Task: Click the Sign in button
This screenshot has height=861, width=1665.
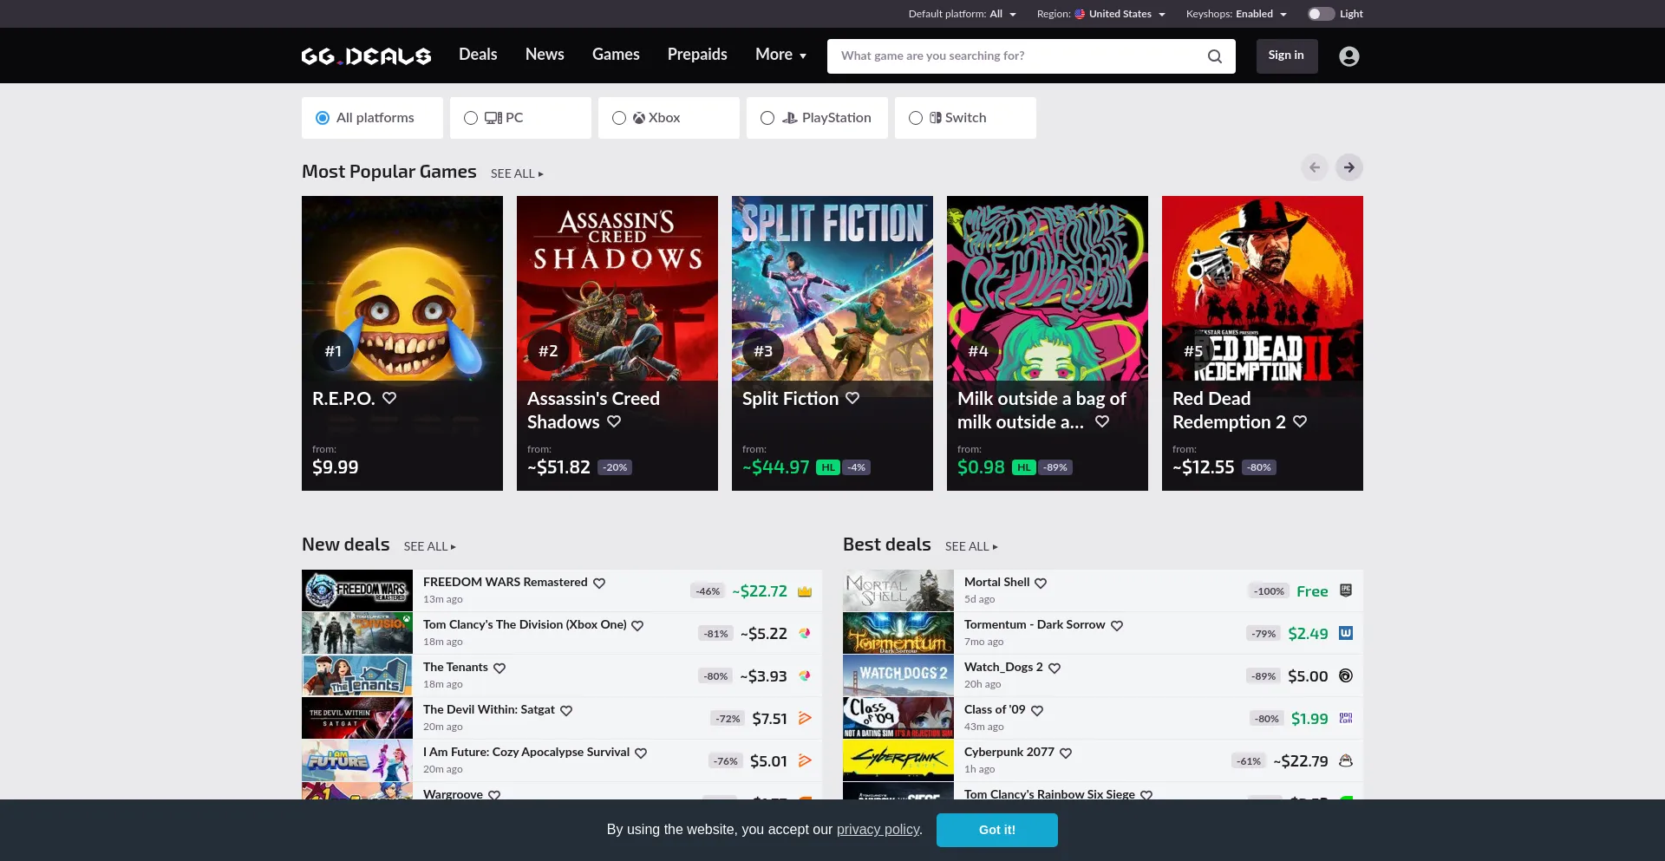Action: (x=1286, y=55)
